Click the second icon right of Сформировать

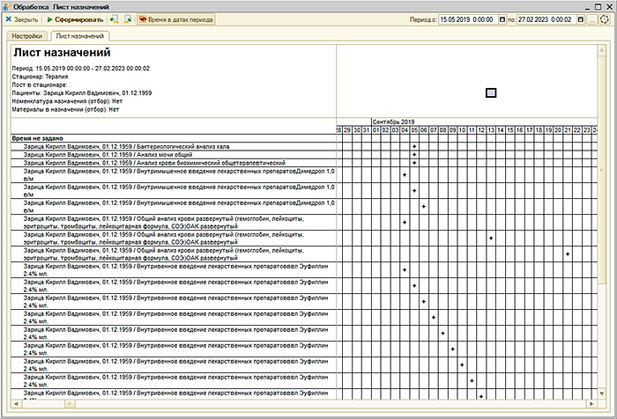(127, 18)
